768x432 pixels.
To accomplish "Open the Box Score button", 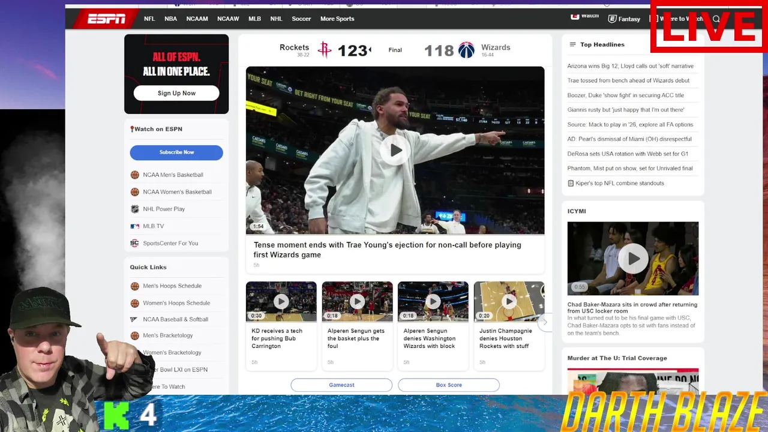I will pyautogui.click(x=449, y=385).
